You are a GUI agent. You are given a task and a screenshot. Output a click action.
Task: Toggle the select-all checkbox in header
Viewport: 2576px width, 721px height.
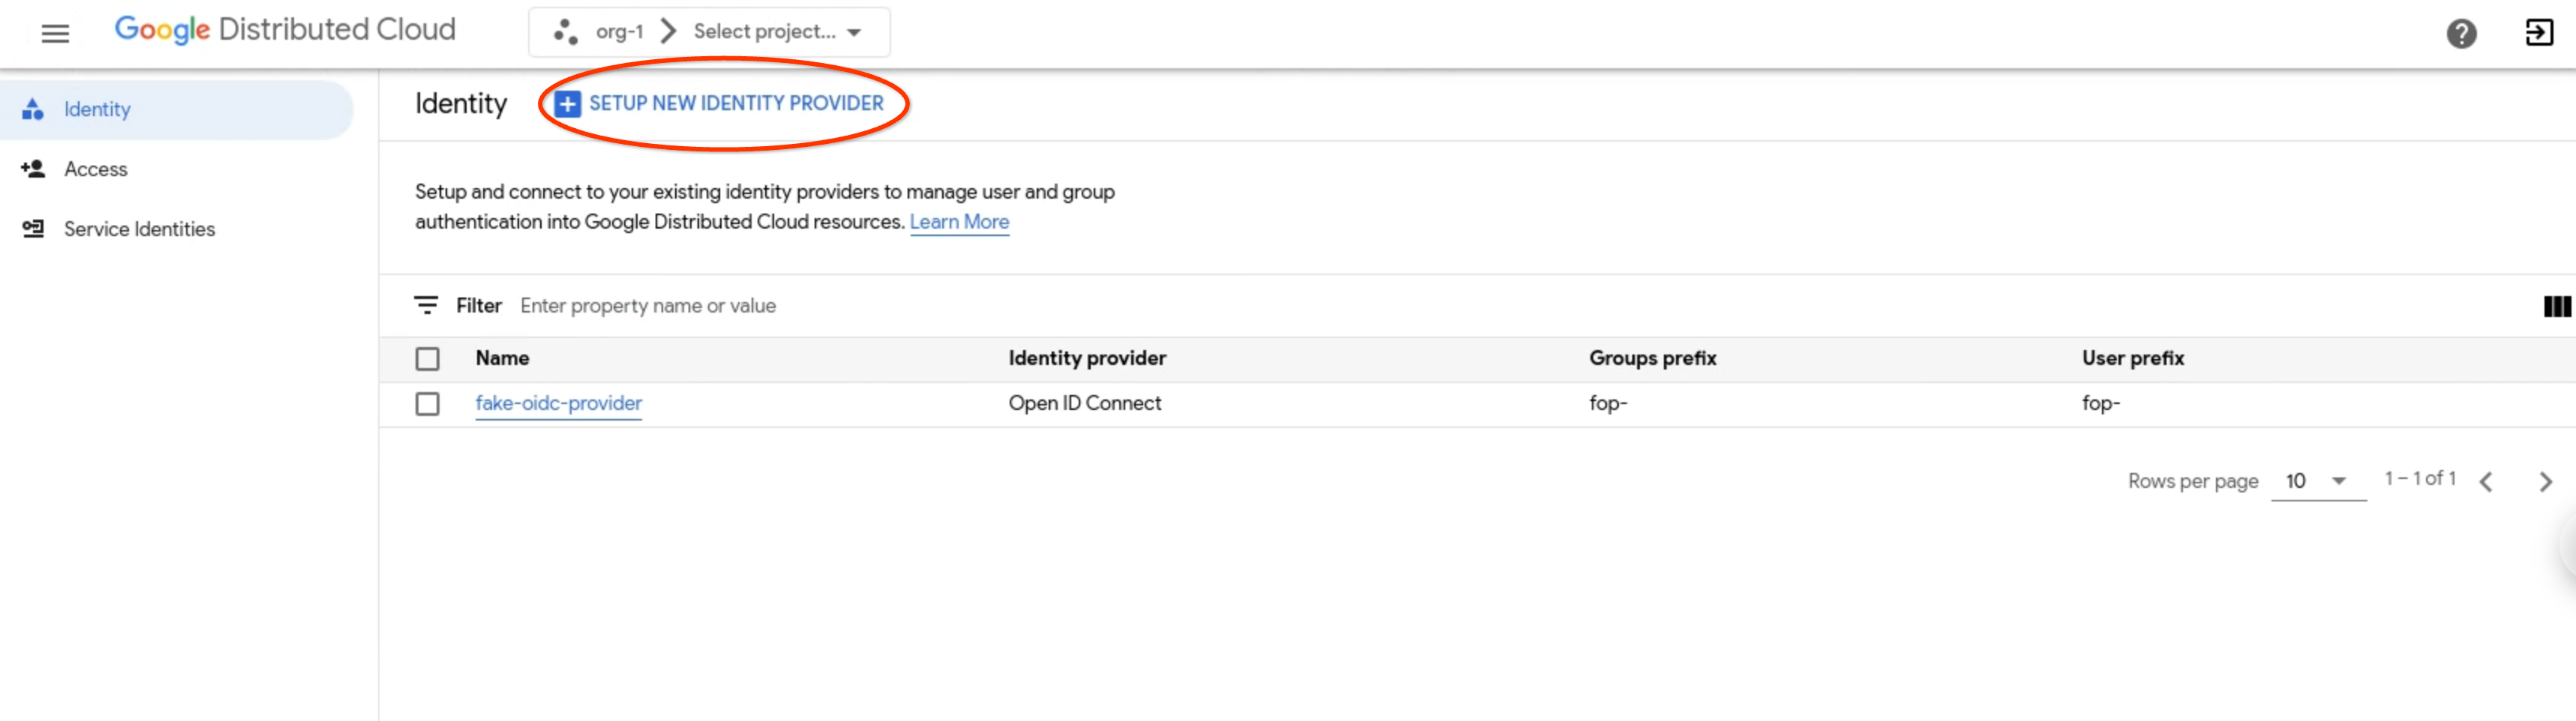point(427,358)
